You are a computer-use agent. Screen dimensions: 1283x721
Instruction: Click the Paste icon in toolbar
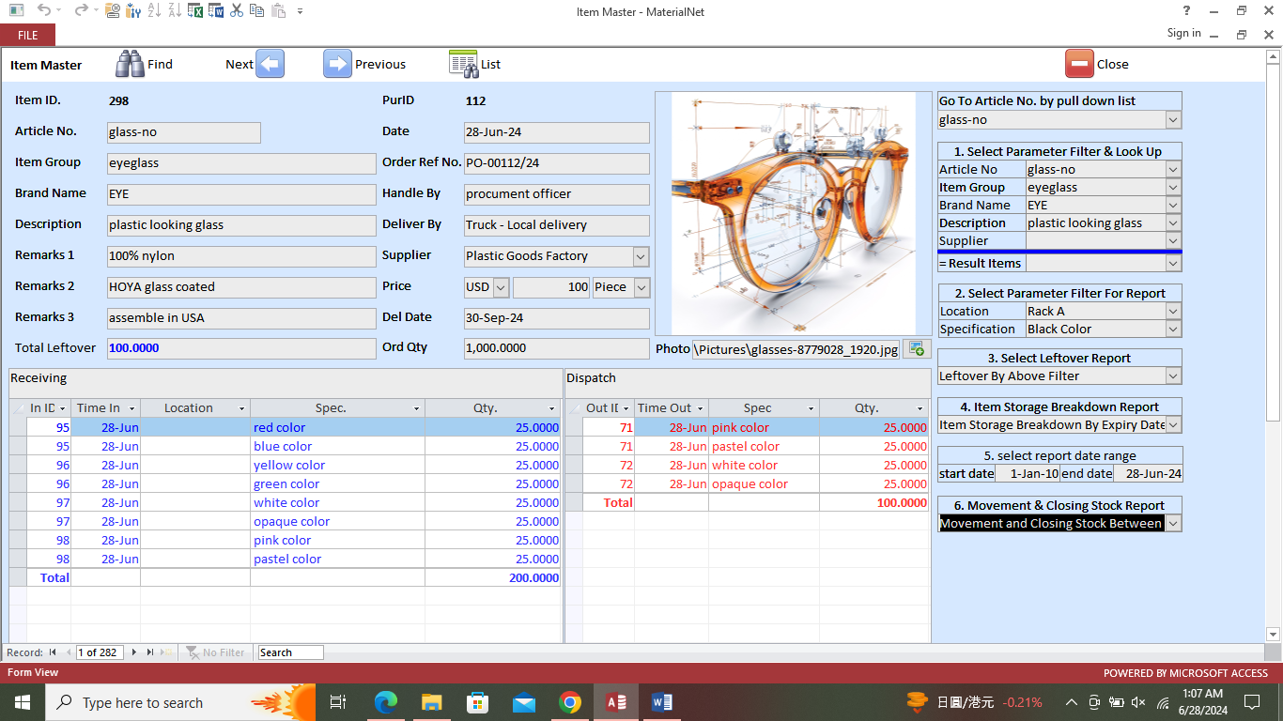click(278, 11)
